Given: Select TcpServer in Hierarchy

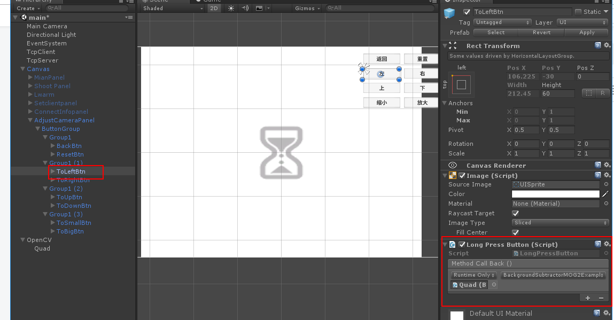Looking at the screenshot, I should click(42, 61).
